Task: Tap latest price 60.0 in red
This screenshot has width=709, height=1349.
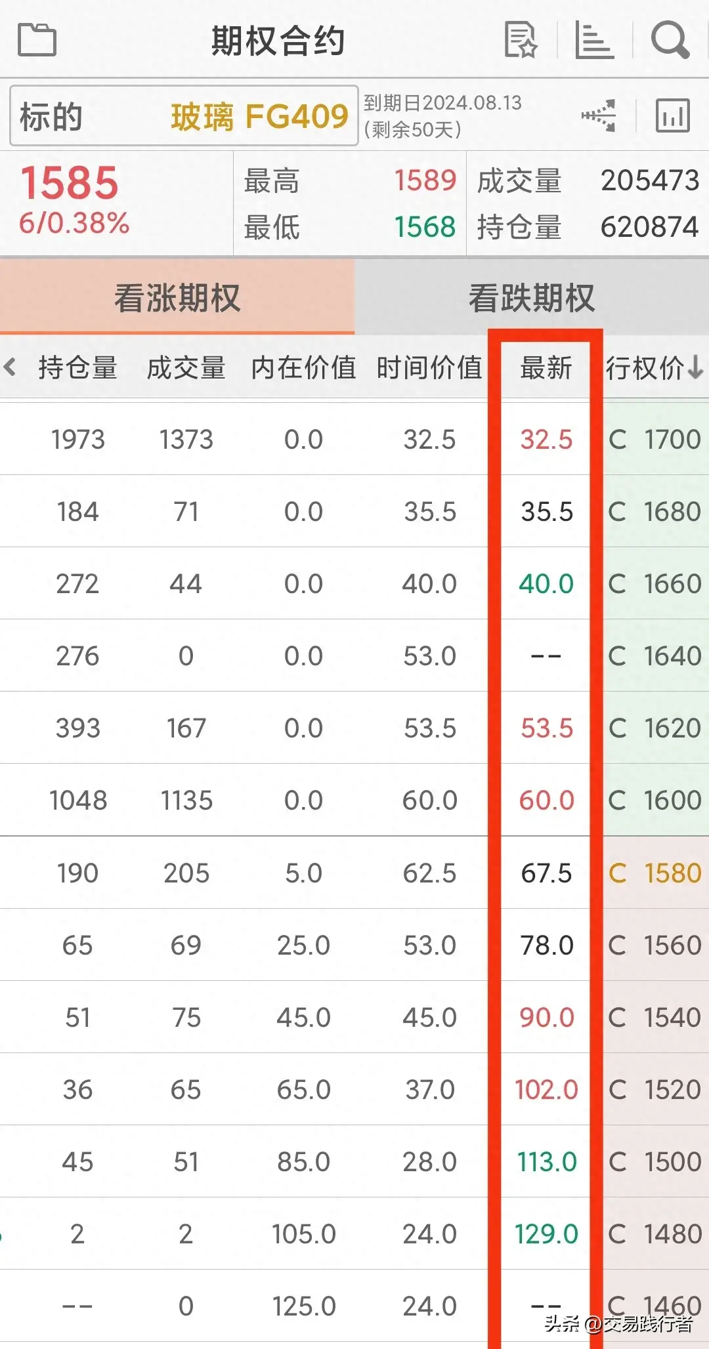Action: [x=546, y=800]
